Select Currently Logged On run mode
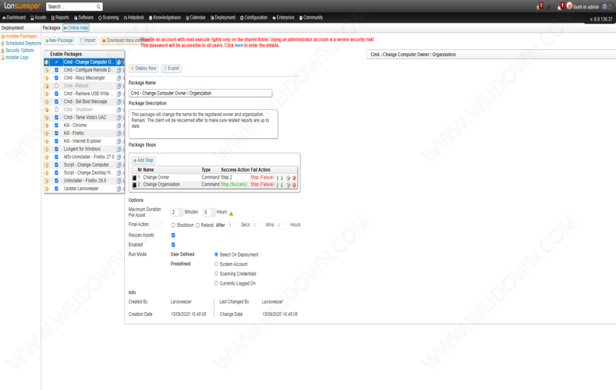Viewport: 616px width, 390px height. 216,283
